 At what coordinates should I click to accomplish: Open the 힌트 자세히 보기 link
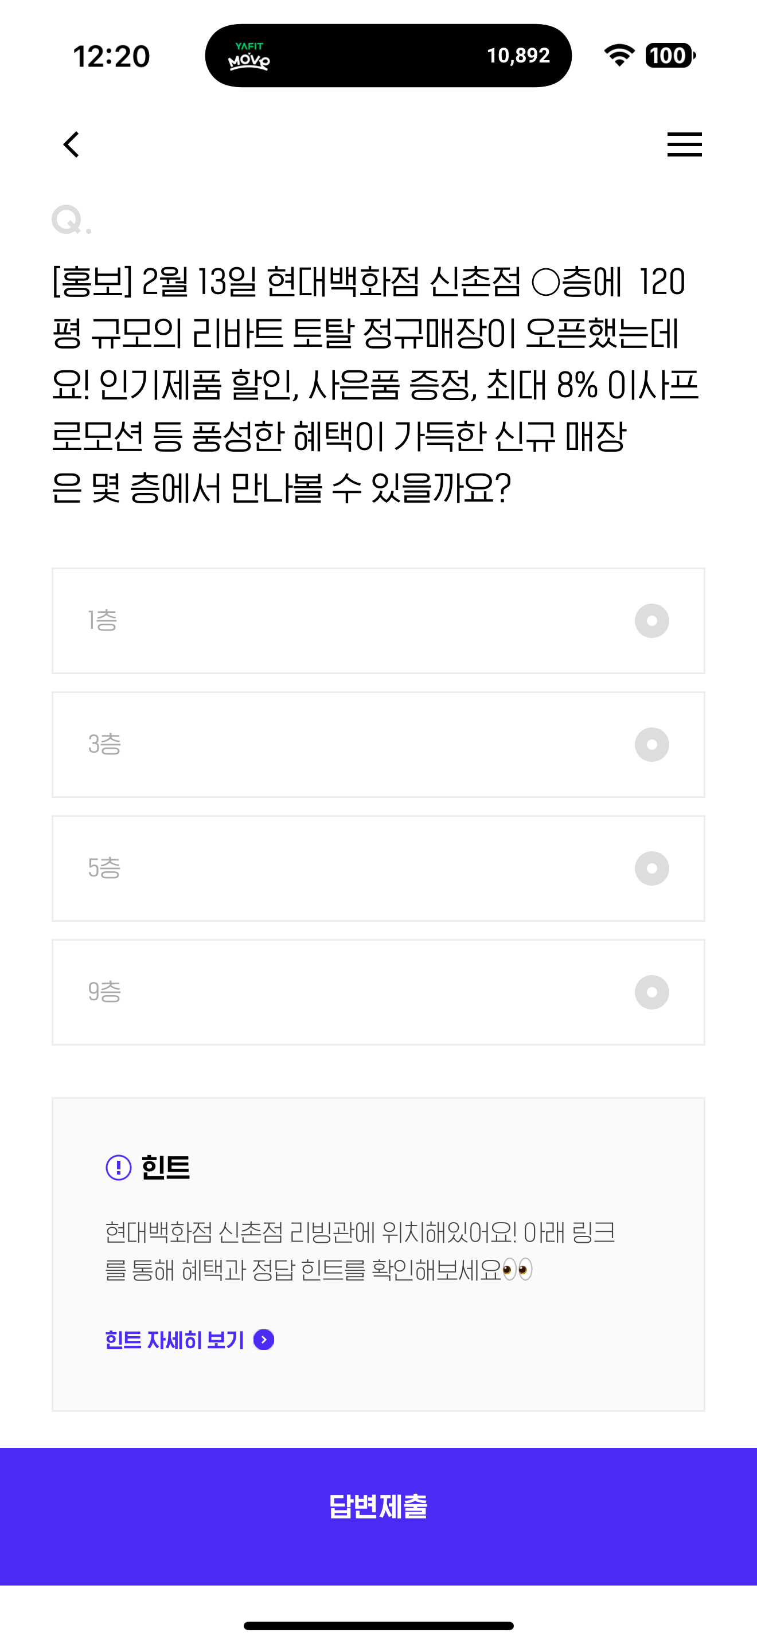(x=175, y=1340)
